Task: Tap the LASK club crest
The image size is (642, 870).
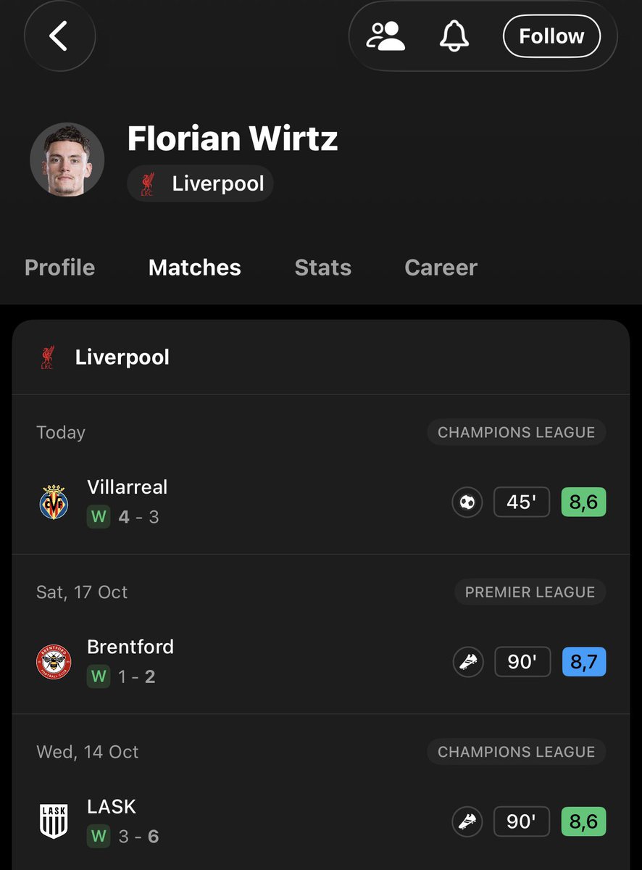Action: click(x=53, y=821)
